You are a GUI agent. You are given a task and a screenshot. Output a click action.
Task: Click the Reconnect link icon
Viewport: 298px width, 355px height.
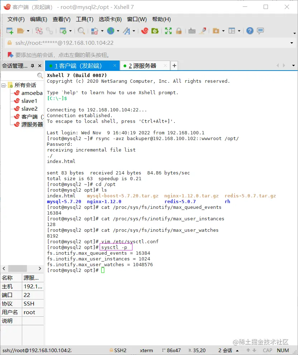(x=49, y=31)
